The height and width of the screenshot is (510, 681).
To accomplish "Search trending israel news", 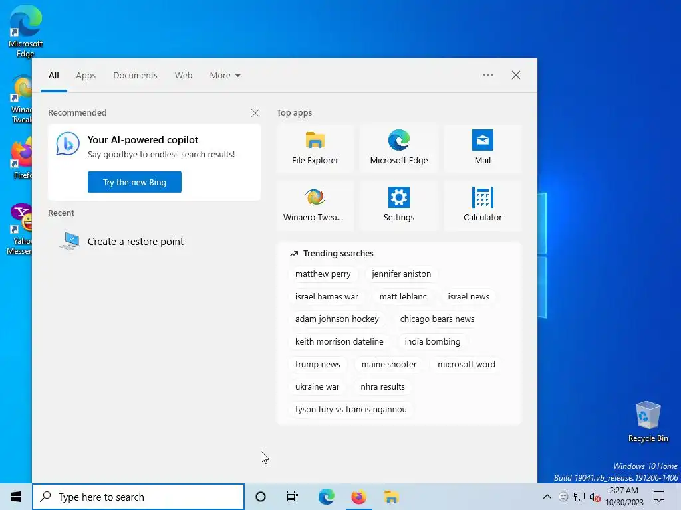I will tap(469, 297).
